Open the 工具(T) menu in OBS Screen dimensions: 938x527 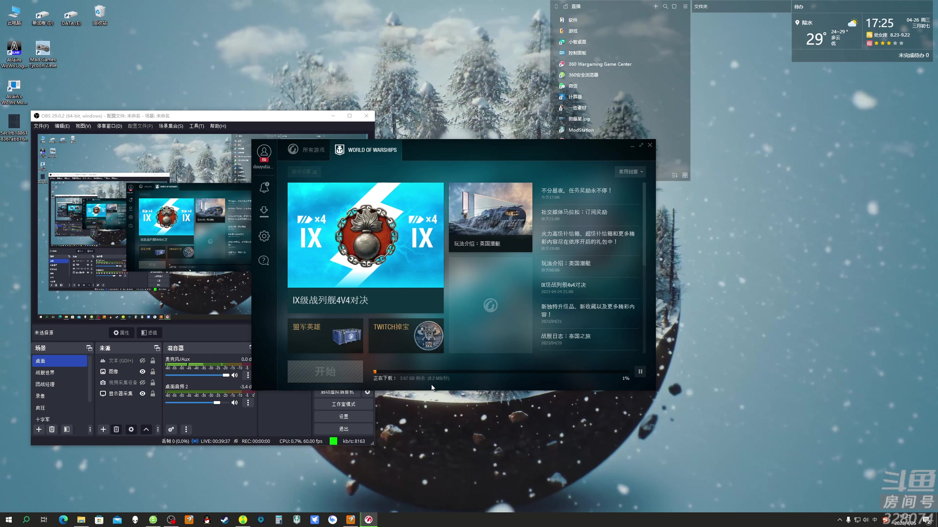click(196, 126)
